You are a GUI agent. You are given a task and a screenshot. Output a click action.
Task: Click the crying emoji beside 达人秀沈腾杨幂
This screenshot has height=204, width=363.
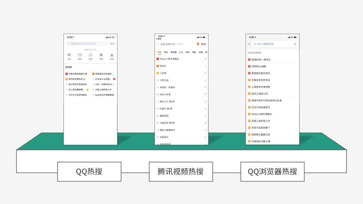(87, 90)
